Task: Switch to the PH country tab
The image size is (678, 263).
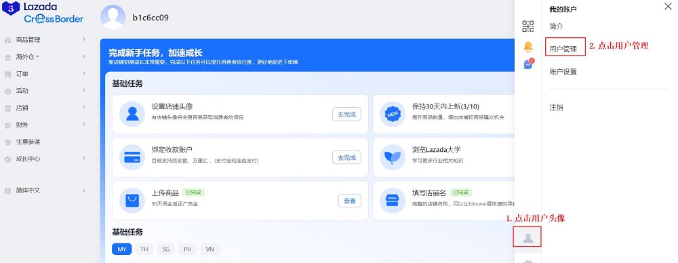Action: coord(187,249)
